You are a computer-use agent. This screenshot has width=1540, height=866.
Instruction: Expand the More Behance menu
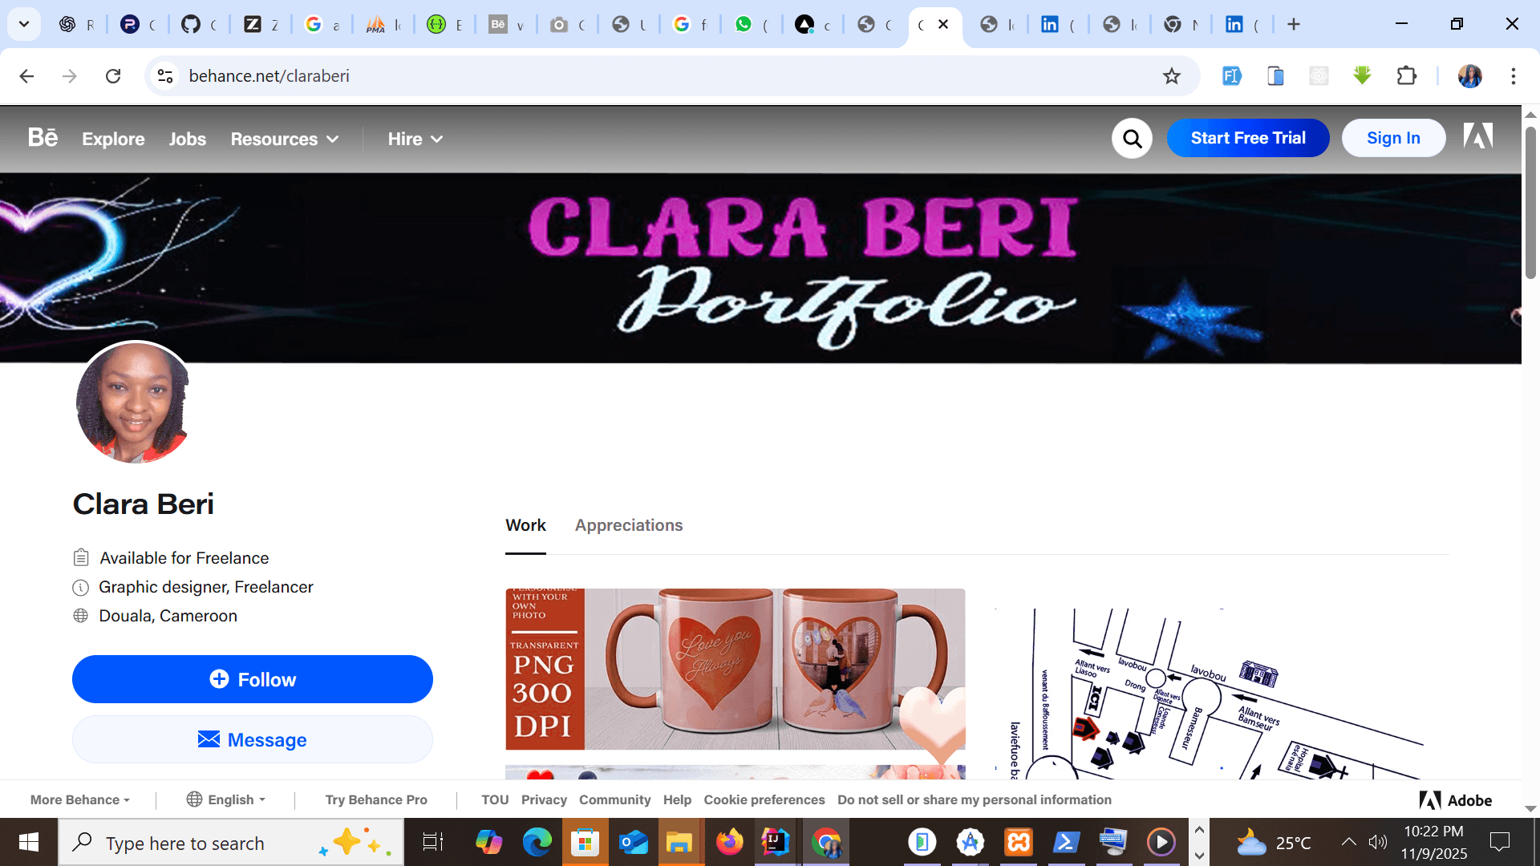[79, 799]
